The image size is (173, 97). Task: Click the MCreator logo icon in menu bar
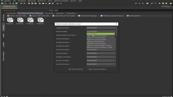pos(2,1)
